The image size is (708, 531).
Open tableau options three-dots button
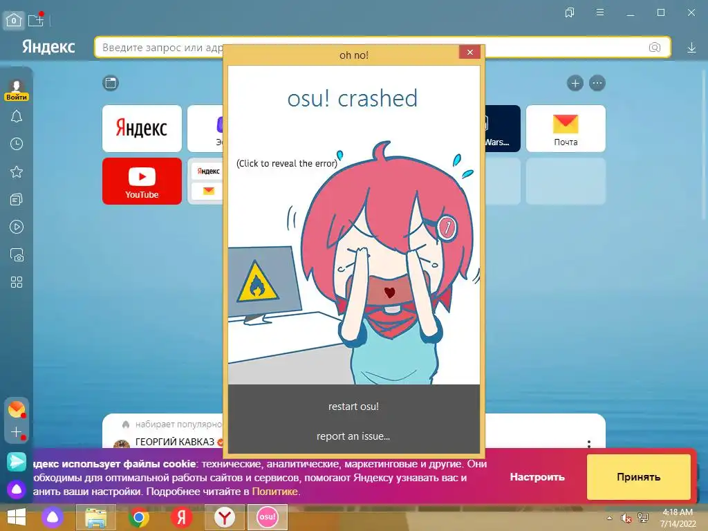[x=597, y=83]
